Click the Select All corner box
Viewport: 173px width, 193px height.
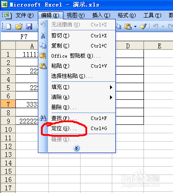[8, 46]
